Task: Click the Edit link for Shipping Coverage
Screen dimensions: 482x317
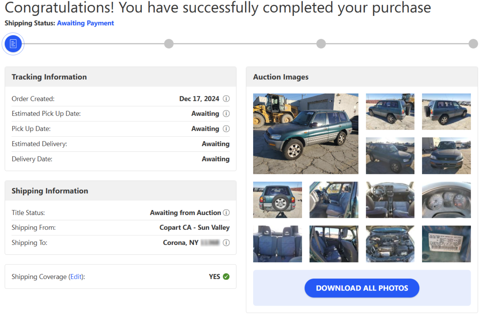Action: tap(76, 277)
